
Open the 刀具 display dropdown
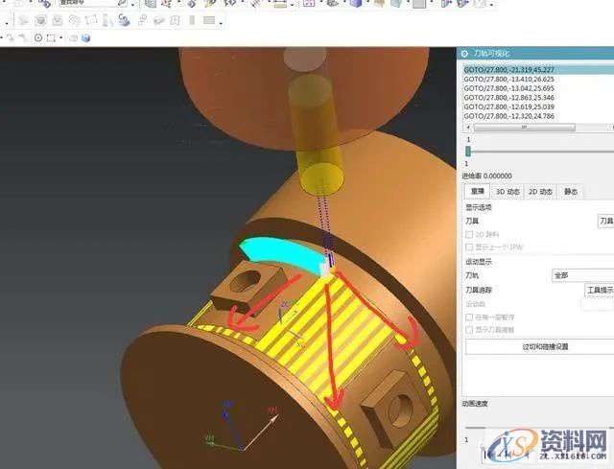(x=604, y=221)
